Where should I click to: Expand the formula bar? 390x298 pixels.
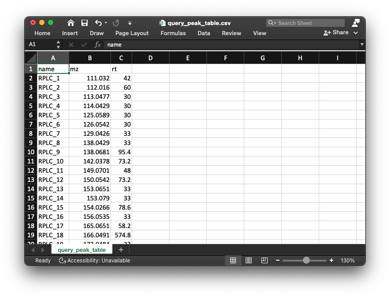362,44
